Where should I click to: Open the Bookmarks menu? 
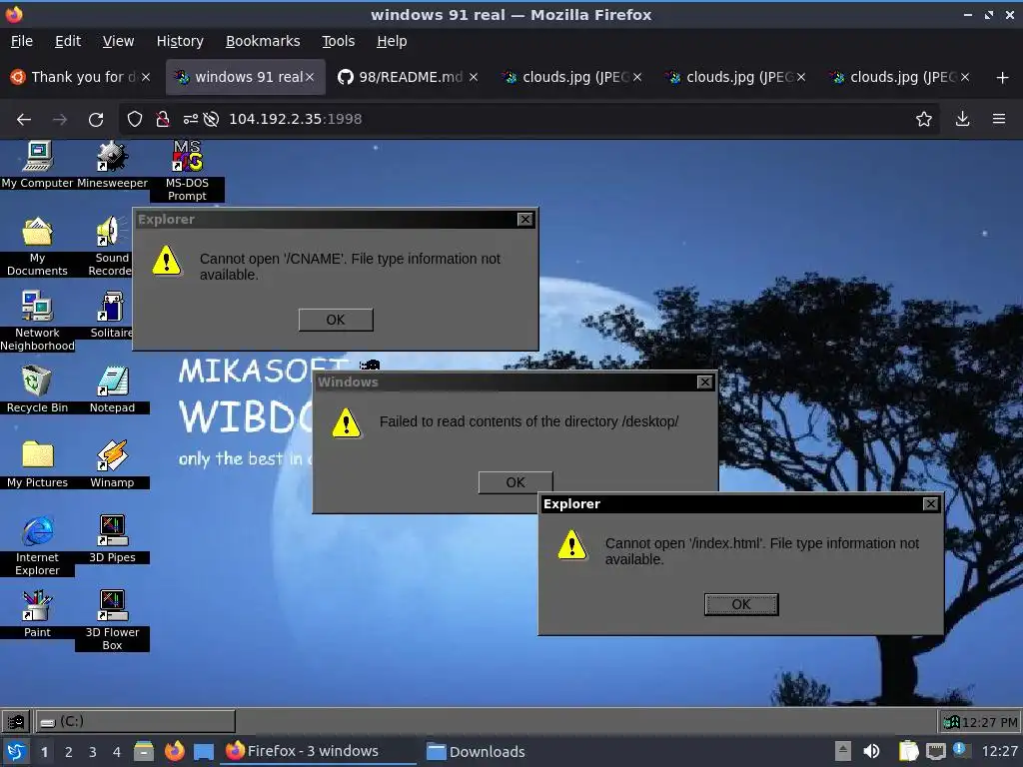(x=263, y=41)
